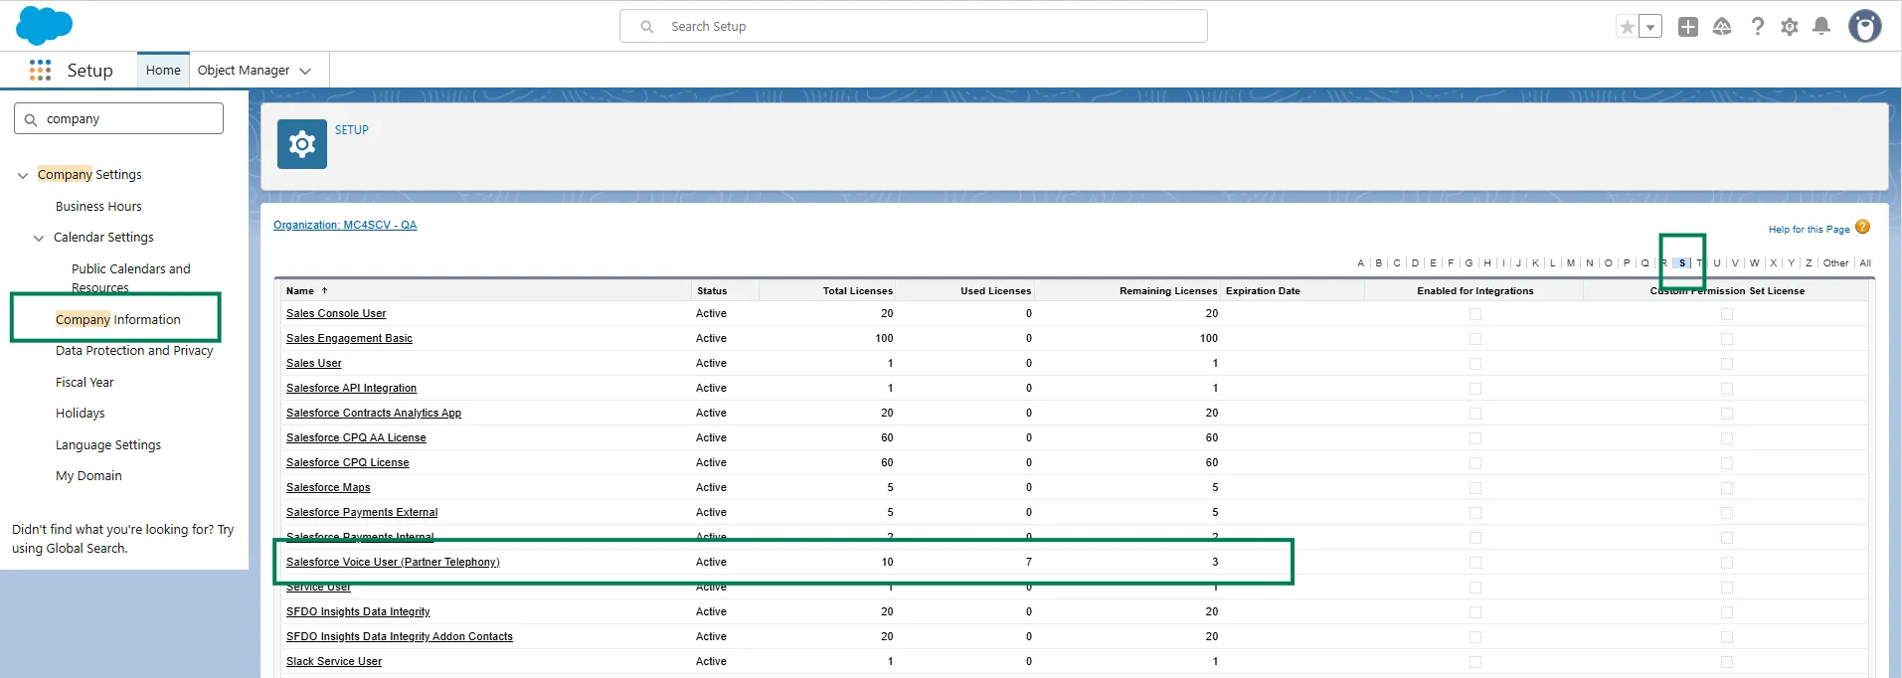Collapse the Calendar Settings subsection
Viewport: 1902px width, 678px height.
(x=39, y=239)
